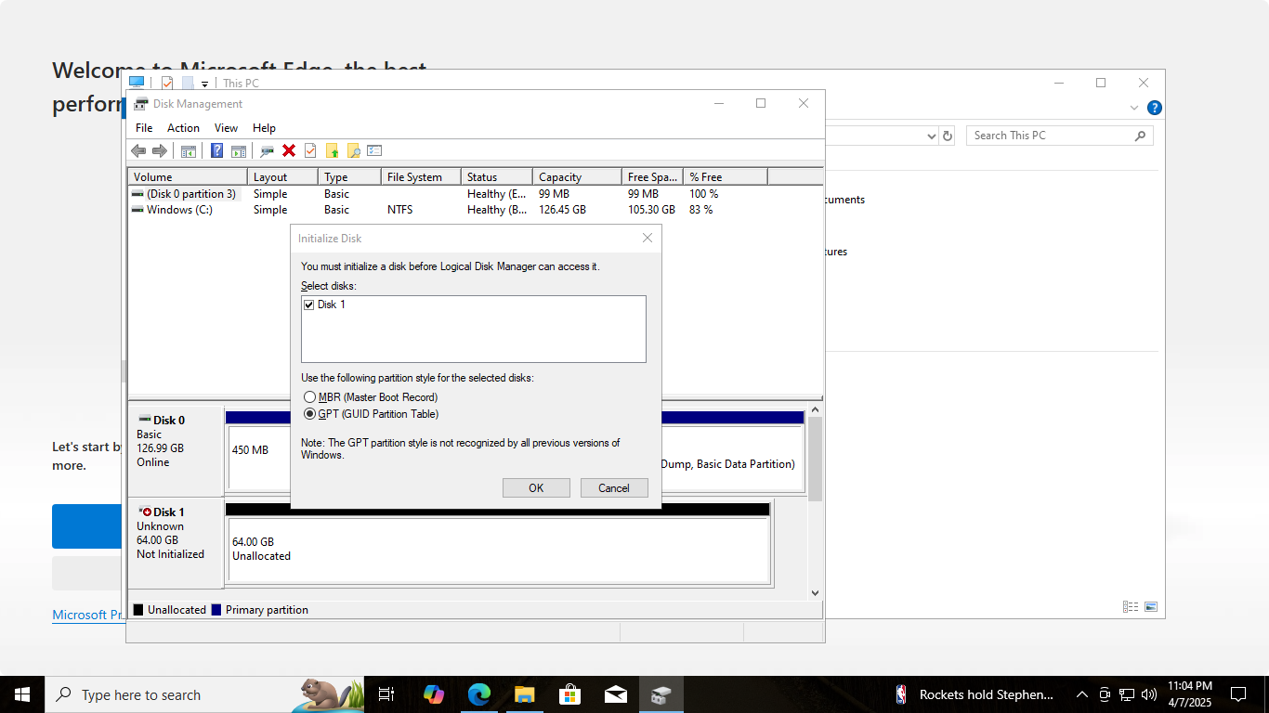Select the Windows (C:) volume row
The width and height of the screenshot is (1269, 713).
[475, 210]
